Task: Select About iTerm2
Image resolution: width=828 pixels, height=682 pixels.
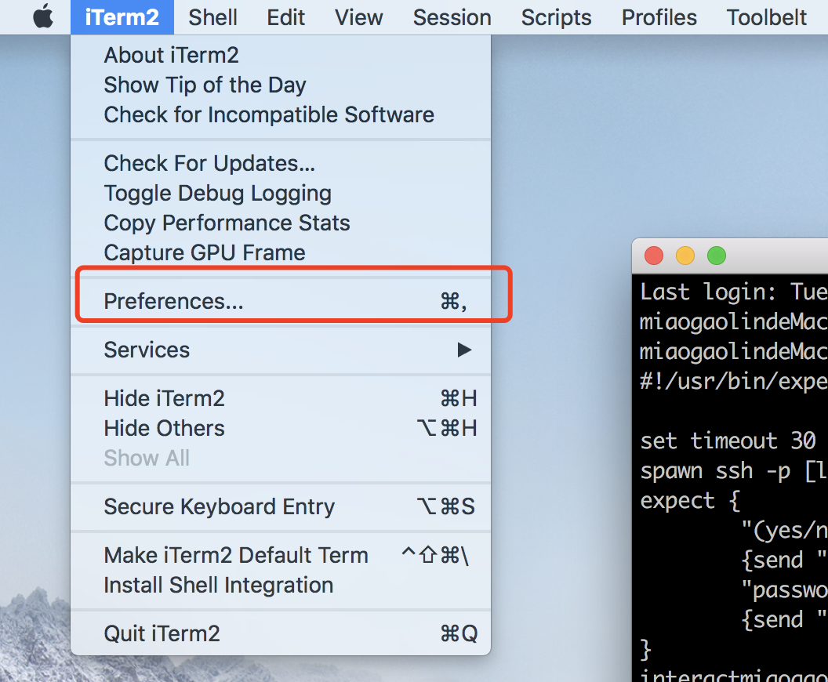Action: click(281, 55)
